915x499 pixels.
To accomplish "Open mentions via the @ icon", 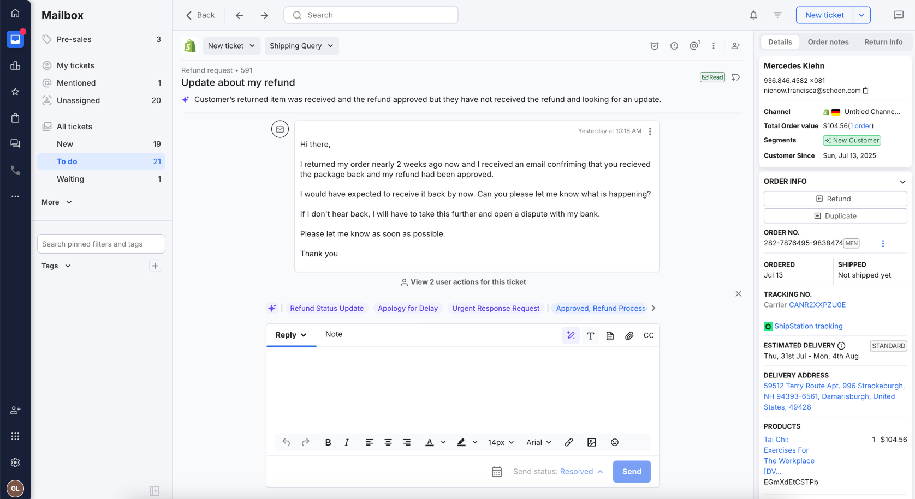I will coord(693,46).
